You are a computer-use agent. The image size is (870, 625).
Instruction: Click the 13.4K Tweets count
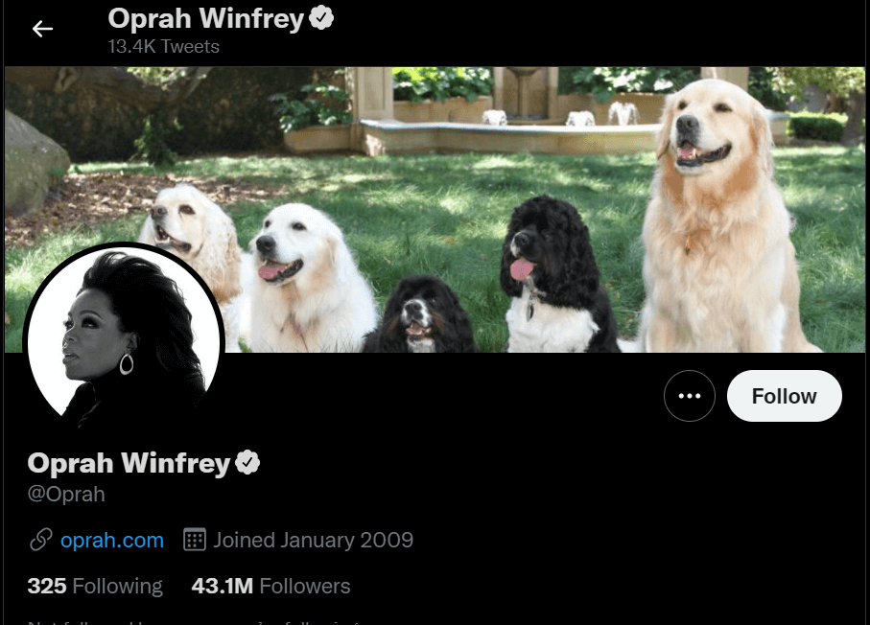(x=164, y=47)
